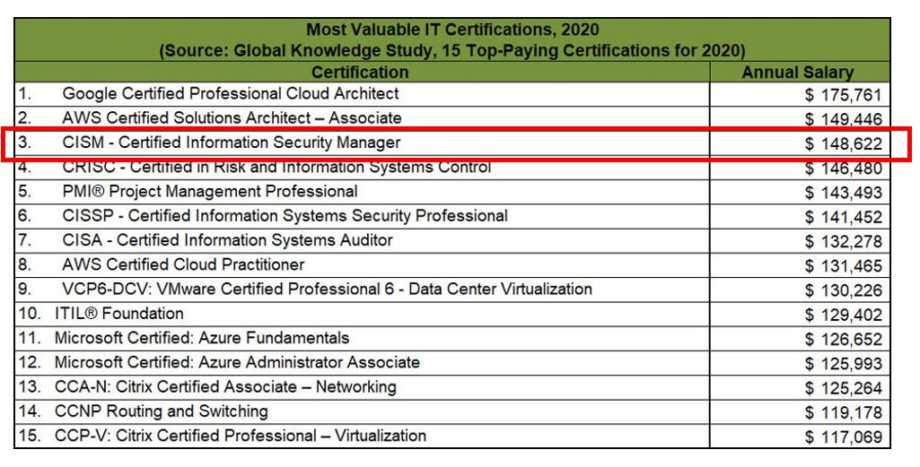The image size is (920, 467).
Task: Click salary value $ 148,622
Action: tap(843, 143)
